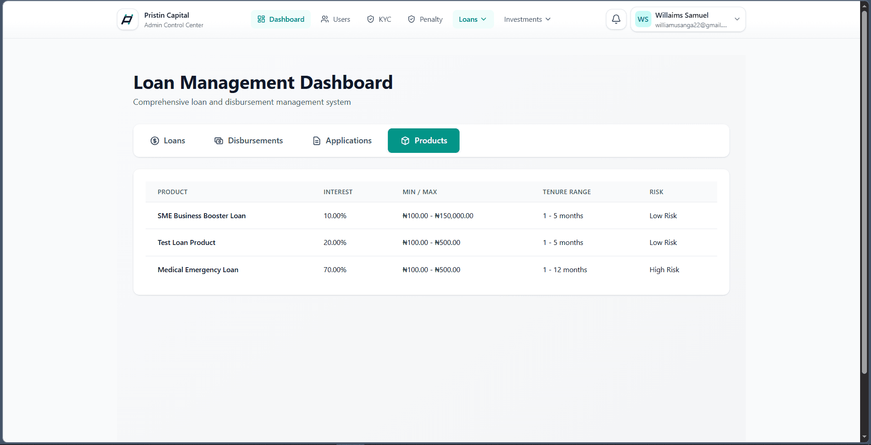
Task: Click Test Loan Product's ₦100.00 - ₦500.00 range
Action: pos(431,242)
